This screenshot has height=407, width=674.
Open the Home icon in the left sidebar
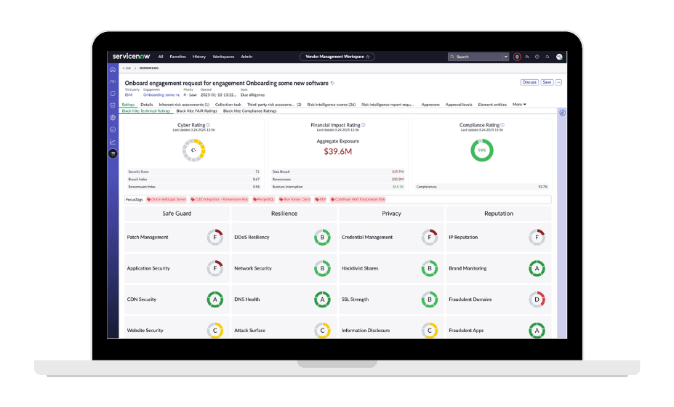pos(113,69)
